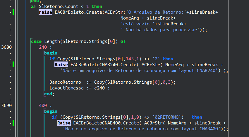Click string mentioning layout CNAB400

coord(142,129)
